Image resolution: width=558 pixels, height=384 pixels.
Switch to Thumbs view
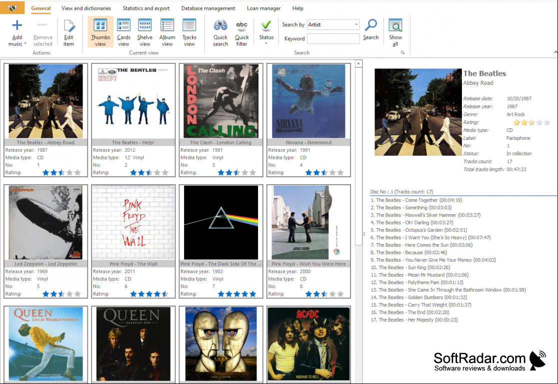pyautogui.click(x=100, y=32)
